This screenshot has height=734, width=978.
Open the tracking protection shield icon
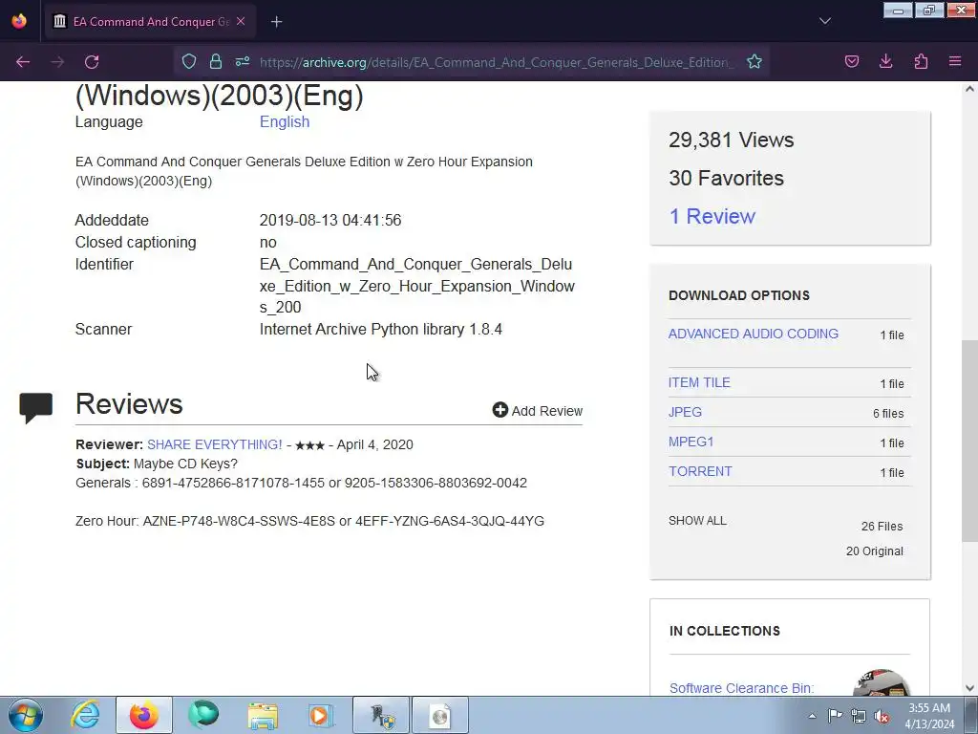189,61
